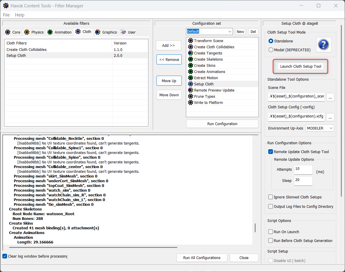Click the right options panel vertical scrollbar
345x272 pixels.
pos(341,110)
